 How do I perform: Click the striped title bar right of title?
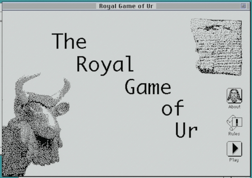[198, 6]
